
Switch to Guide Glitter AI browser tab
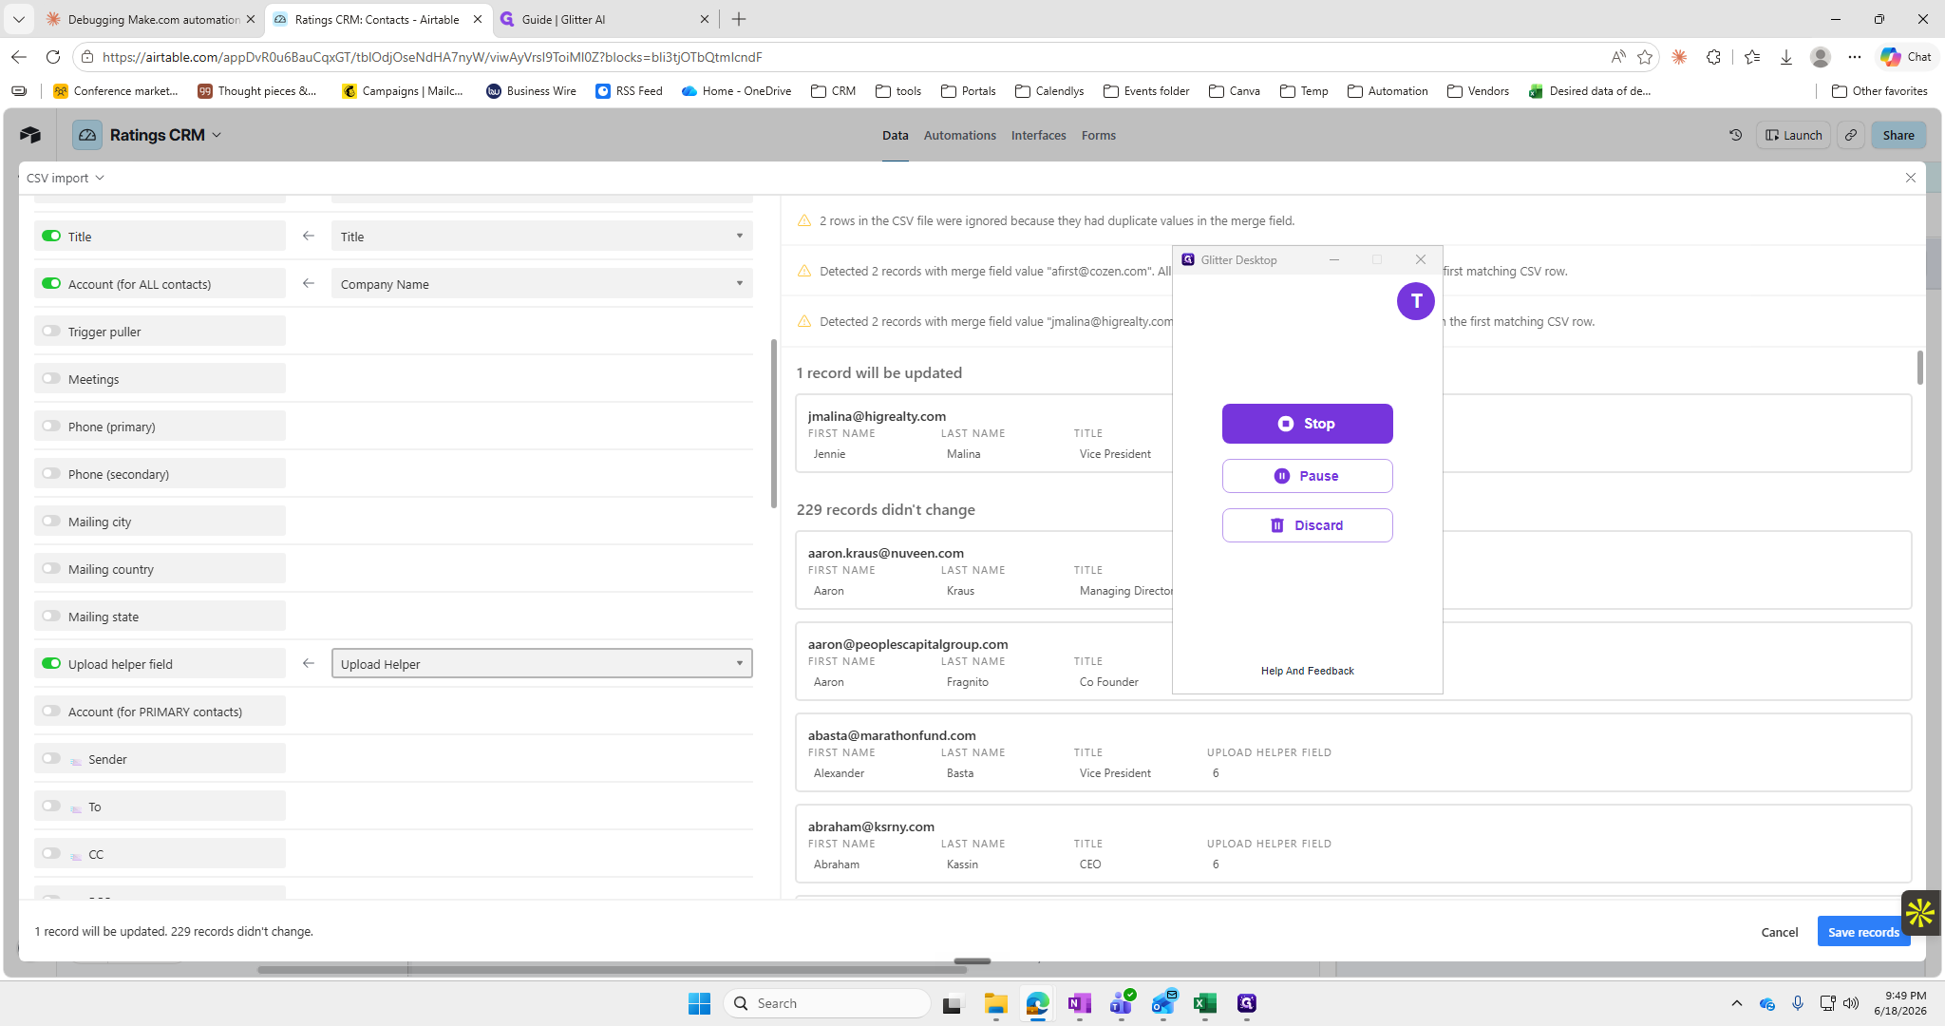tap(604, 19)
